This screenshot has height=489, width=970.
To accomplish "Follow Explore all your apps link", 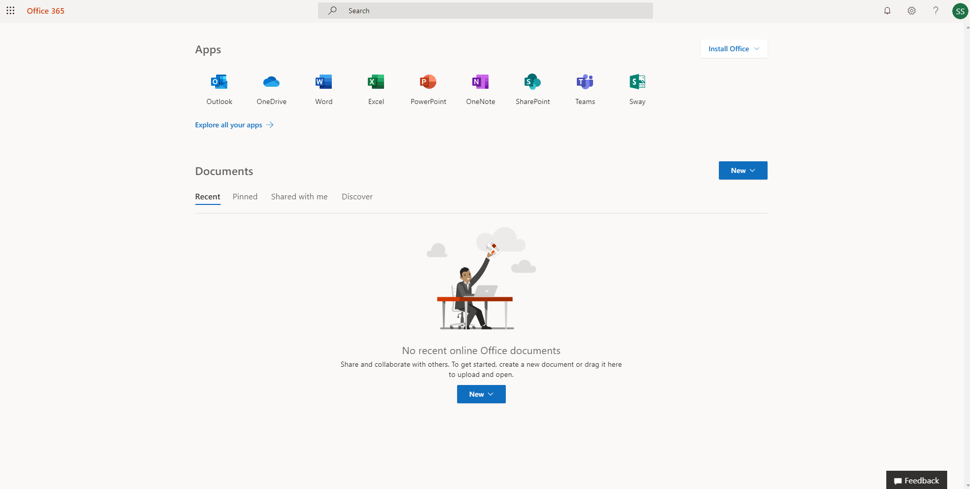I will point(234,125).
